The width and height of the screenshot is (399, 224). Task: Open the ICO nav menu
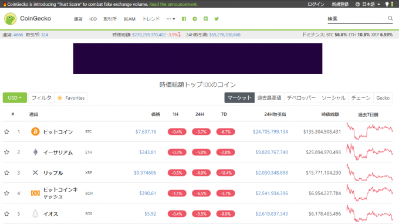click(93, 19)
